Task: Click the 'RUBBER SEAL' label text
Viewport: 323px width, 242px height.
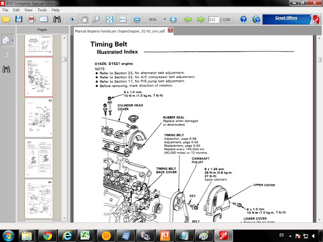Action: click(173, 117)
